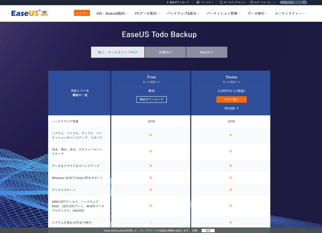Image resolution: width=322 pixels, height=233 pixels.
Task: Click the 無料ダウンロード button
Action: (152, 99)
